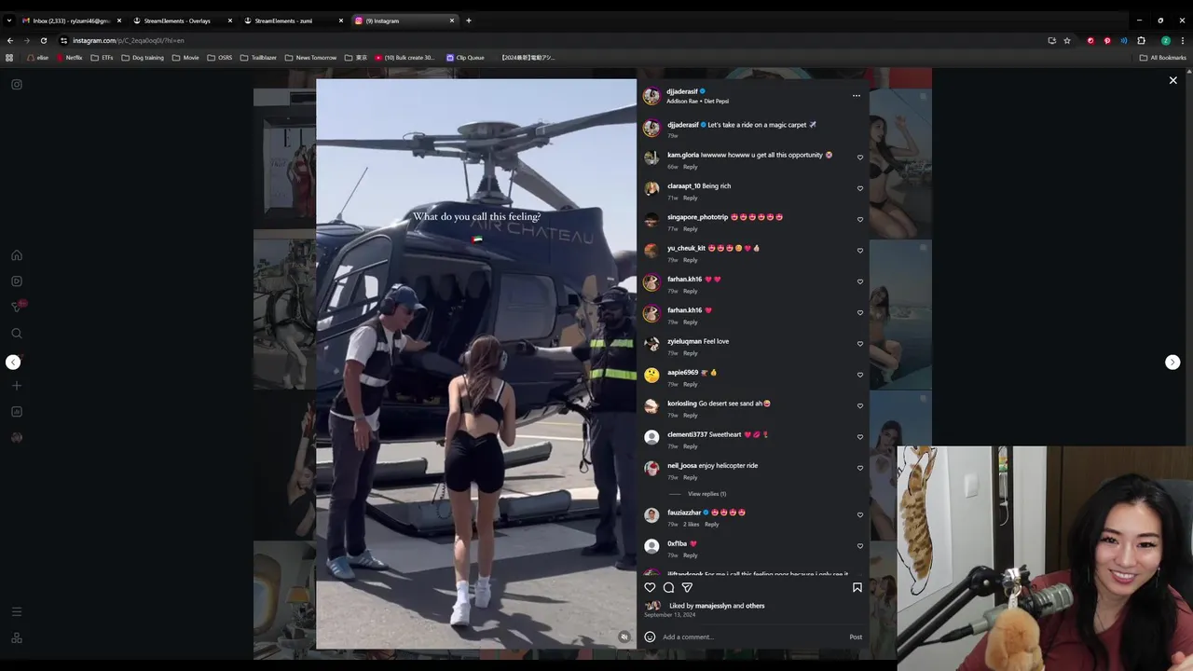Viewport: 1193px width, 671px height.
Task: Reload the page
Action: pyautogui.click(x=44, y=40)
